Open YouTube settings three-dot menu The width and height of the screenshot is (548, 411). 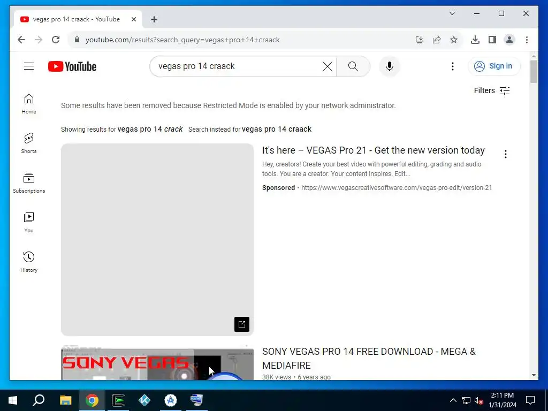tap(453, 66)
